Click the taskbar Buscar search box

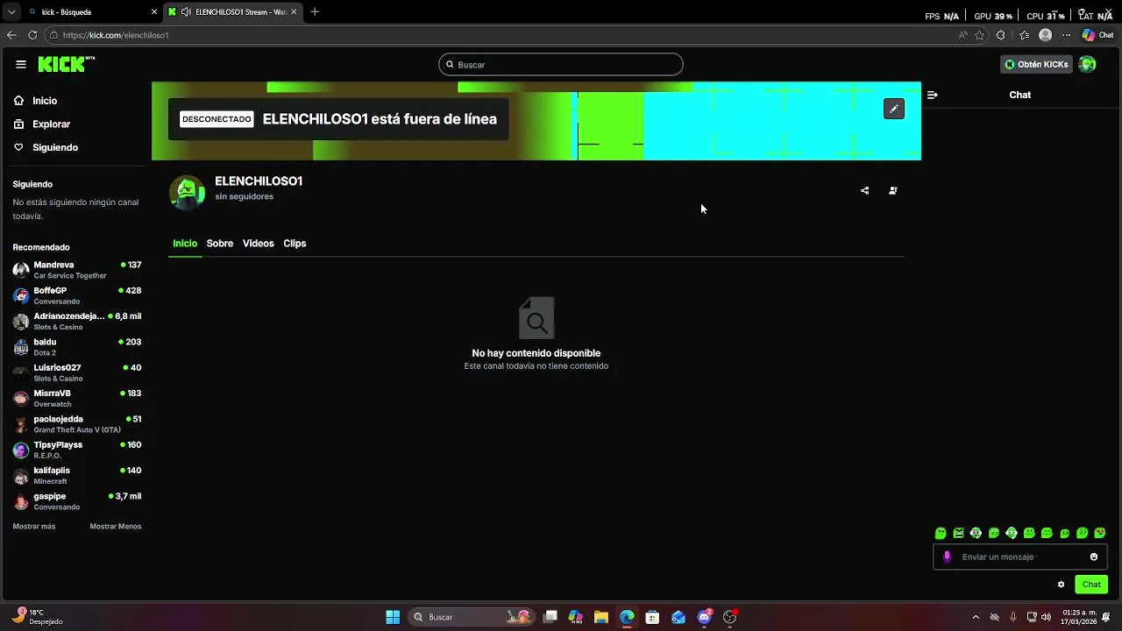(472, 617)
